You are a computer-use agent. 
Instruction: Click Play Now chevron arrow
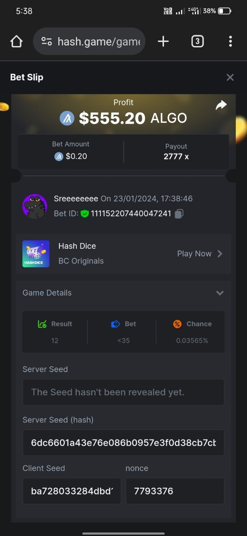tap(220, 254)
